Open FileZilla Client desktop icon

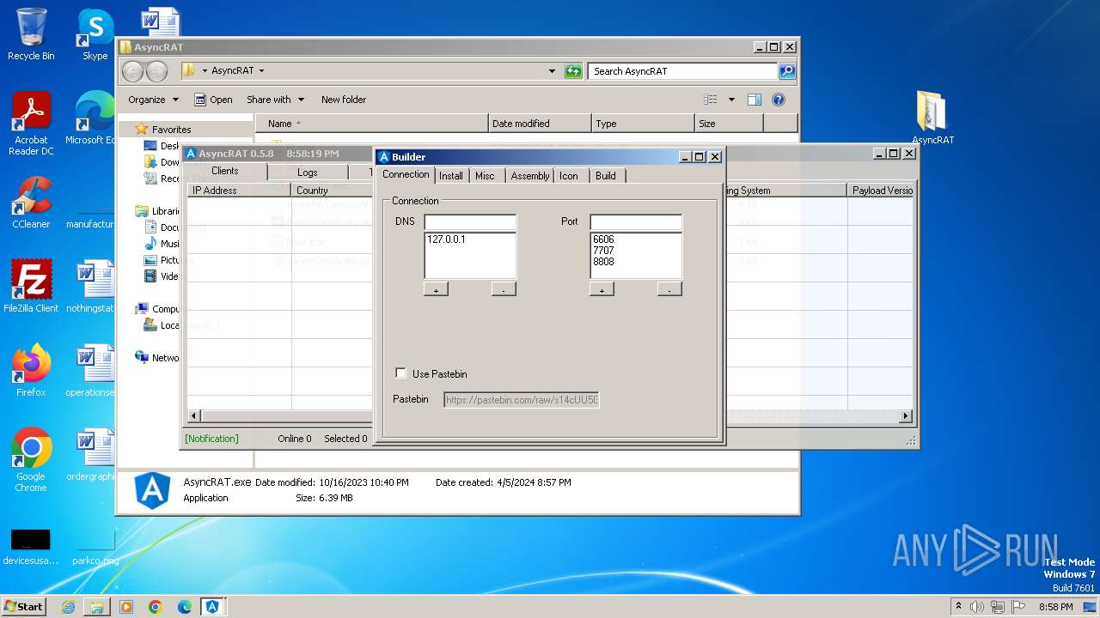tap(31, 287)
